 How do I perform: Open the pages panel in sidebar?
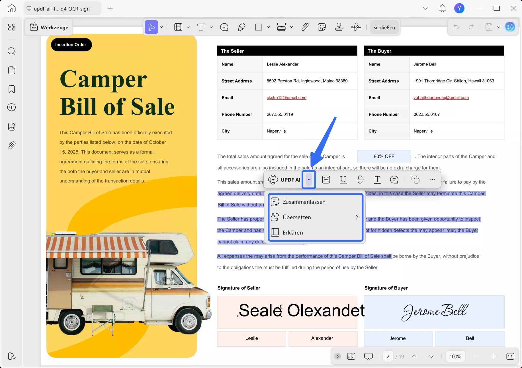coord(12,70)
